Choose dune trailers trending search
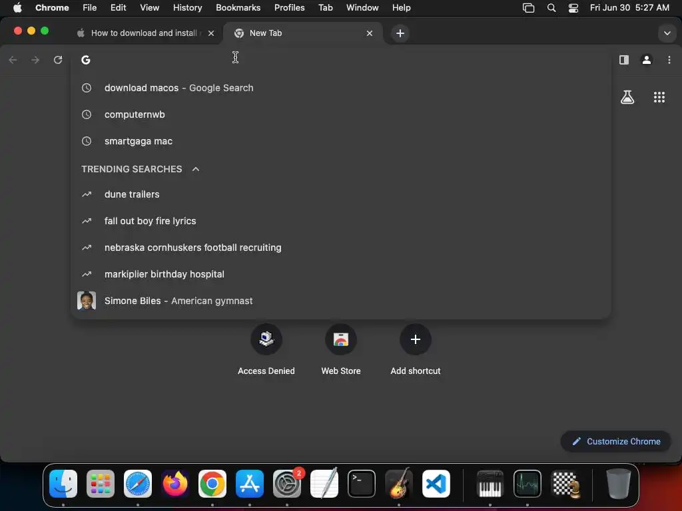Viewport: 682px width, 511px height. coord(340,194)
